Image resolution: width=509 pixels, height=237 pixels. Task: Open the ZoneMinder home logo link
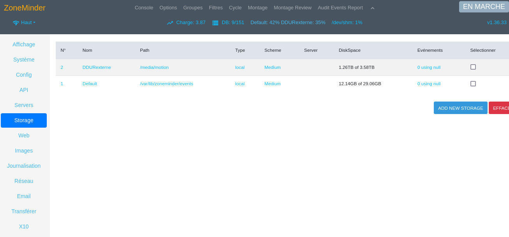pos(25,8)
